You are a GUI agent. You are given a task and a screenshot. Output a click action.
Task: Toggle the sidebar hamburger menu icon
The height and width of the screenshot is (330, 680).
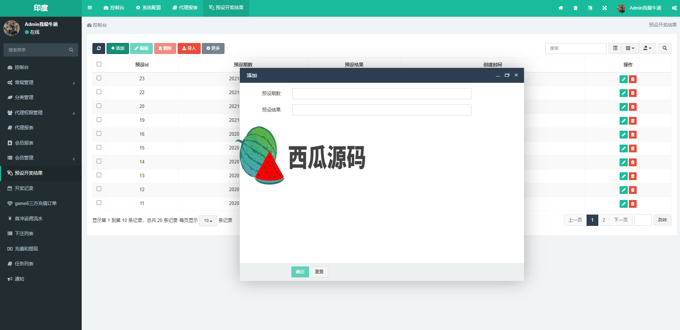90,8
